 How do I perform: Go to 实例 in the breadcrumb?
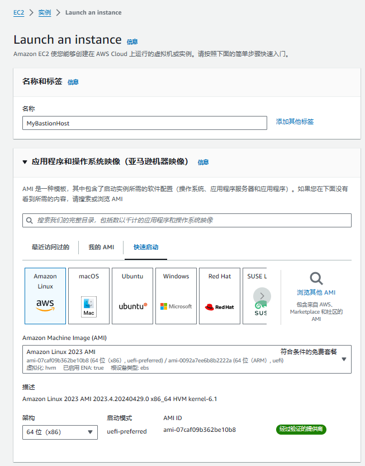click(45, 12)
